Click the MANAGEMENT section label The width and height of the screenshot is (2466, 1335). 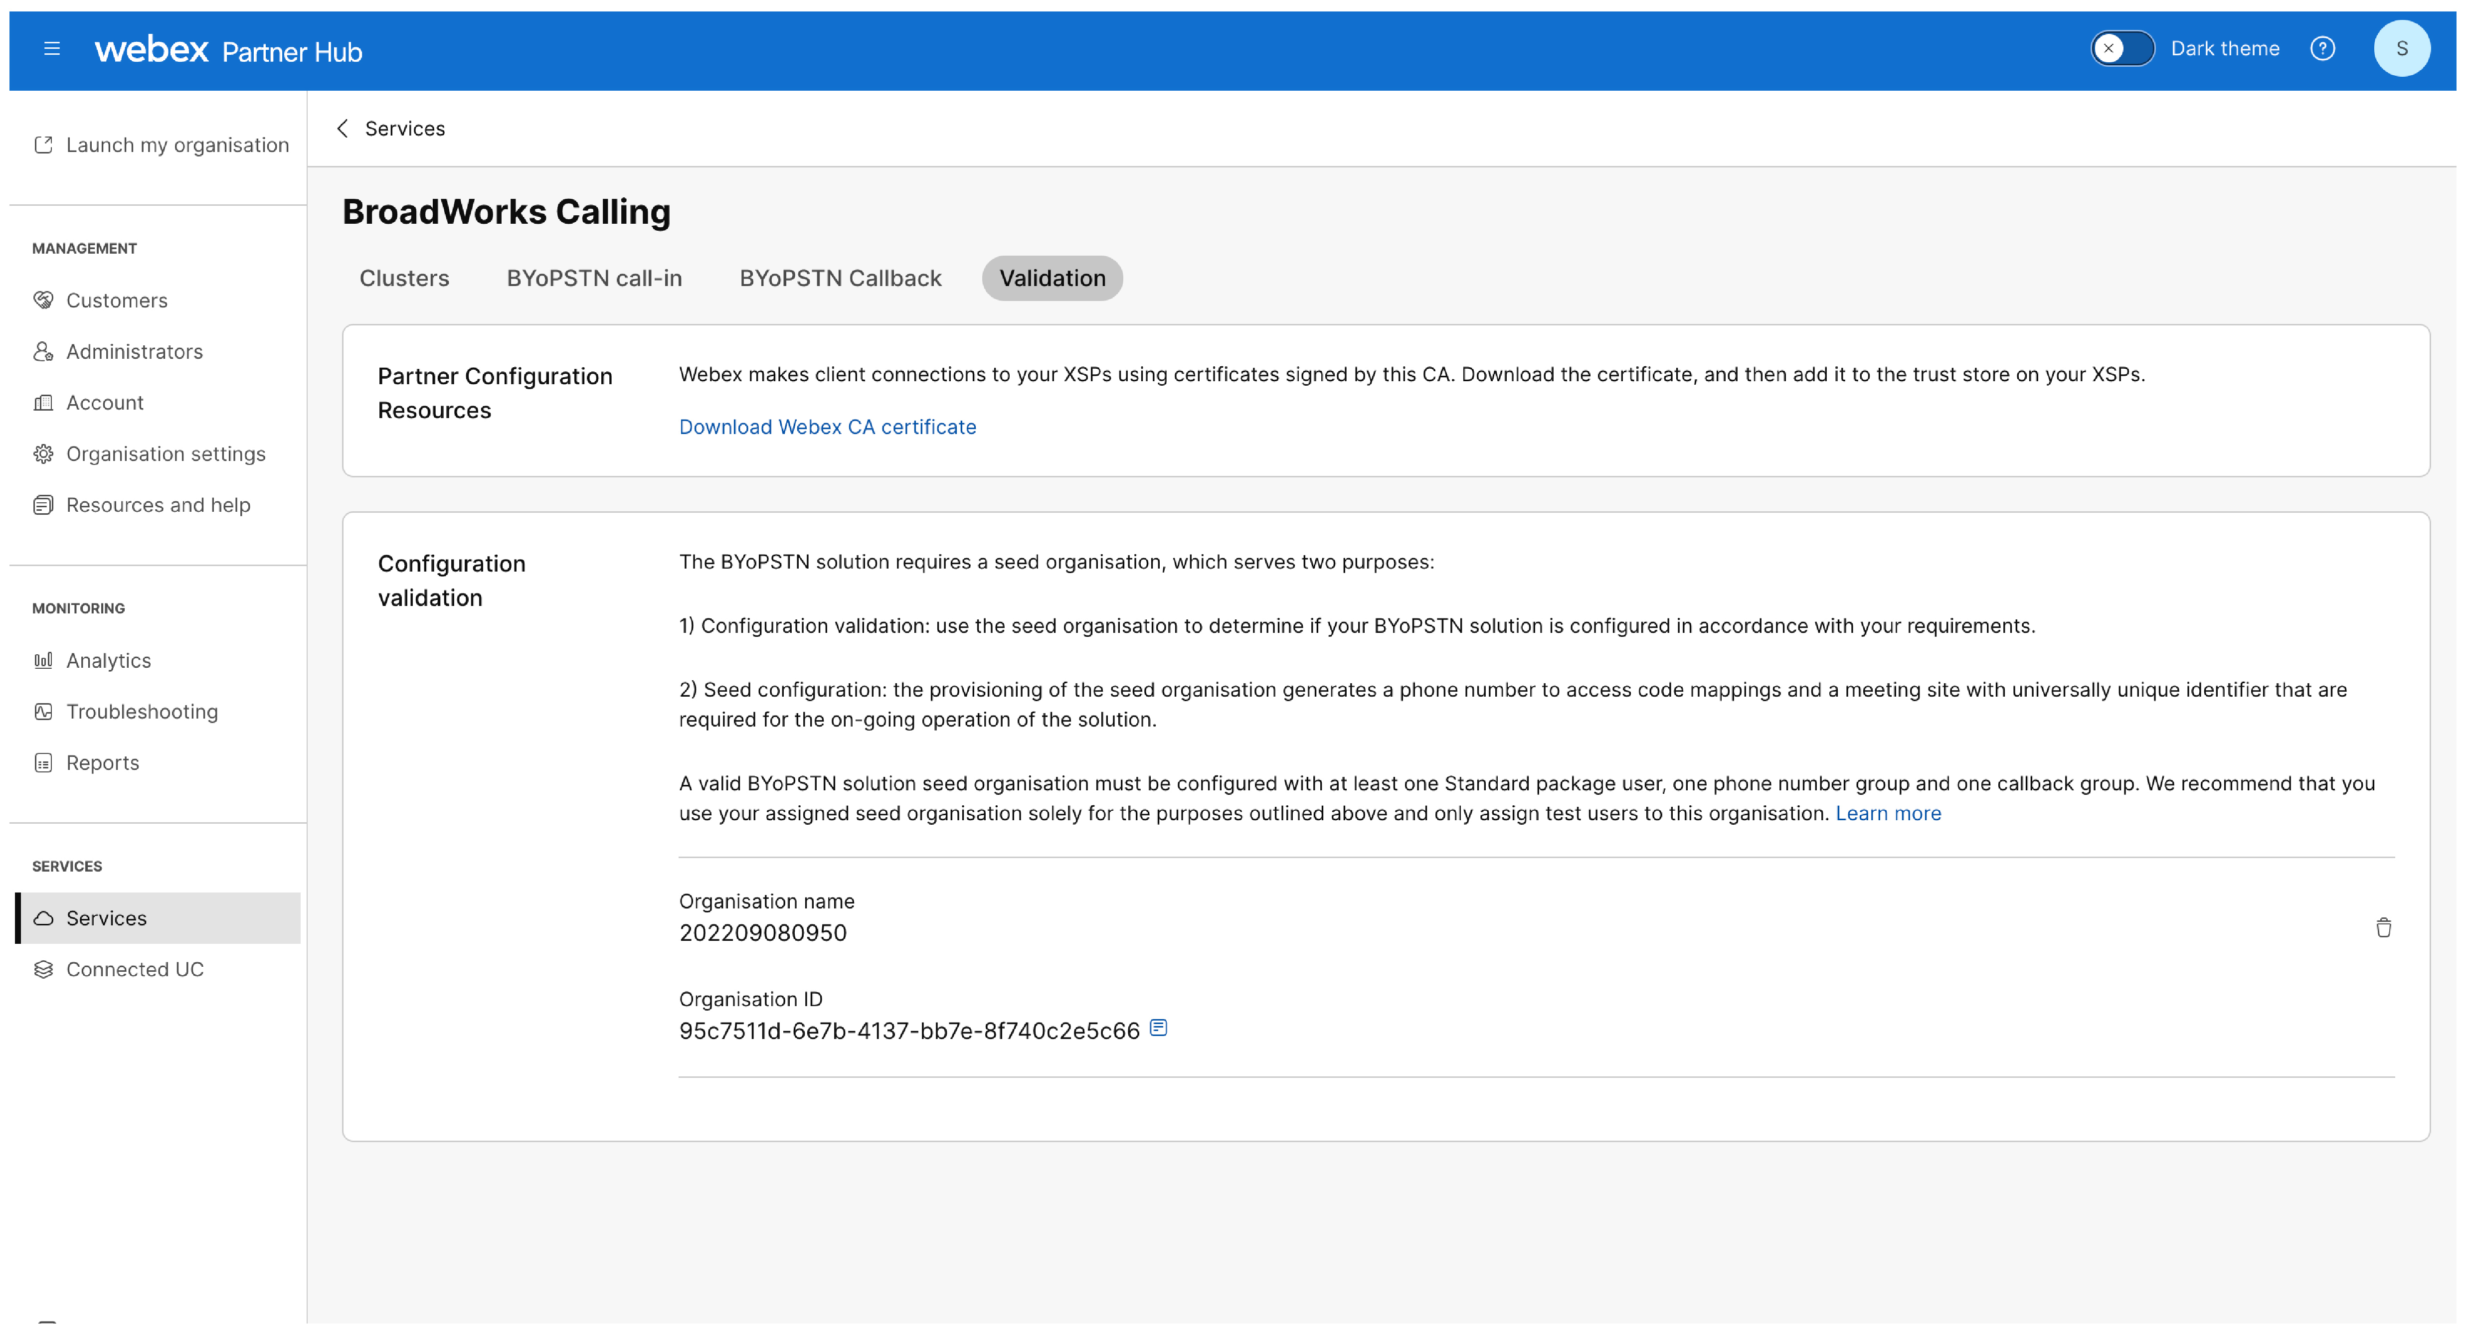tap(84, 249)
